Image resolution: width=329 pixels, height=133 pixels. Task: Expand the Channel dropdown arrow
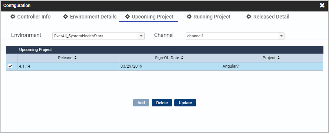281,36
